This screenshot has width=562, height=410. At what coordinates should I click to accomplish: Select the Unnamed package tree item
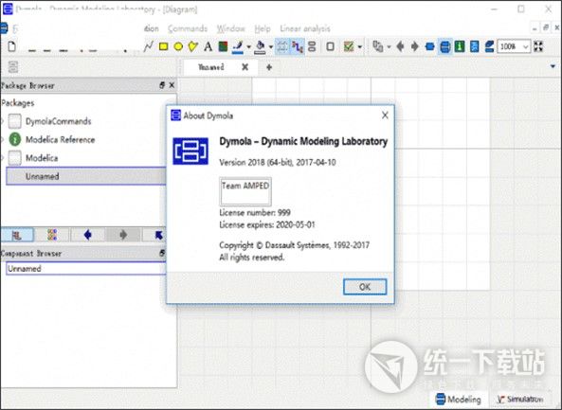tap(86, 176)
